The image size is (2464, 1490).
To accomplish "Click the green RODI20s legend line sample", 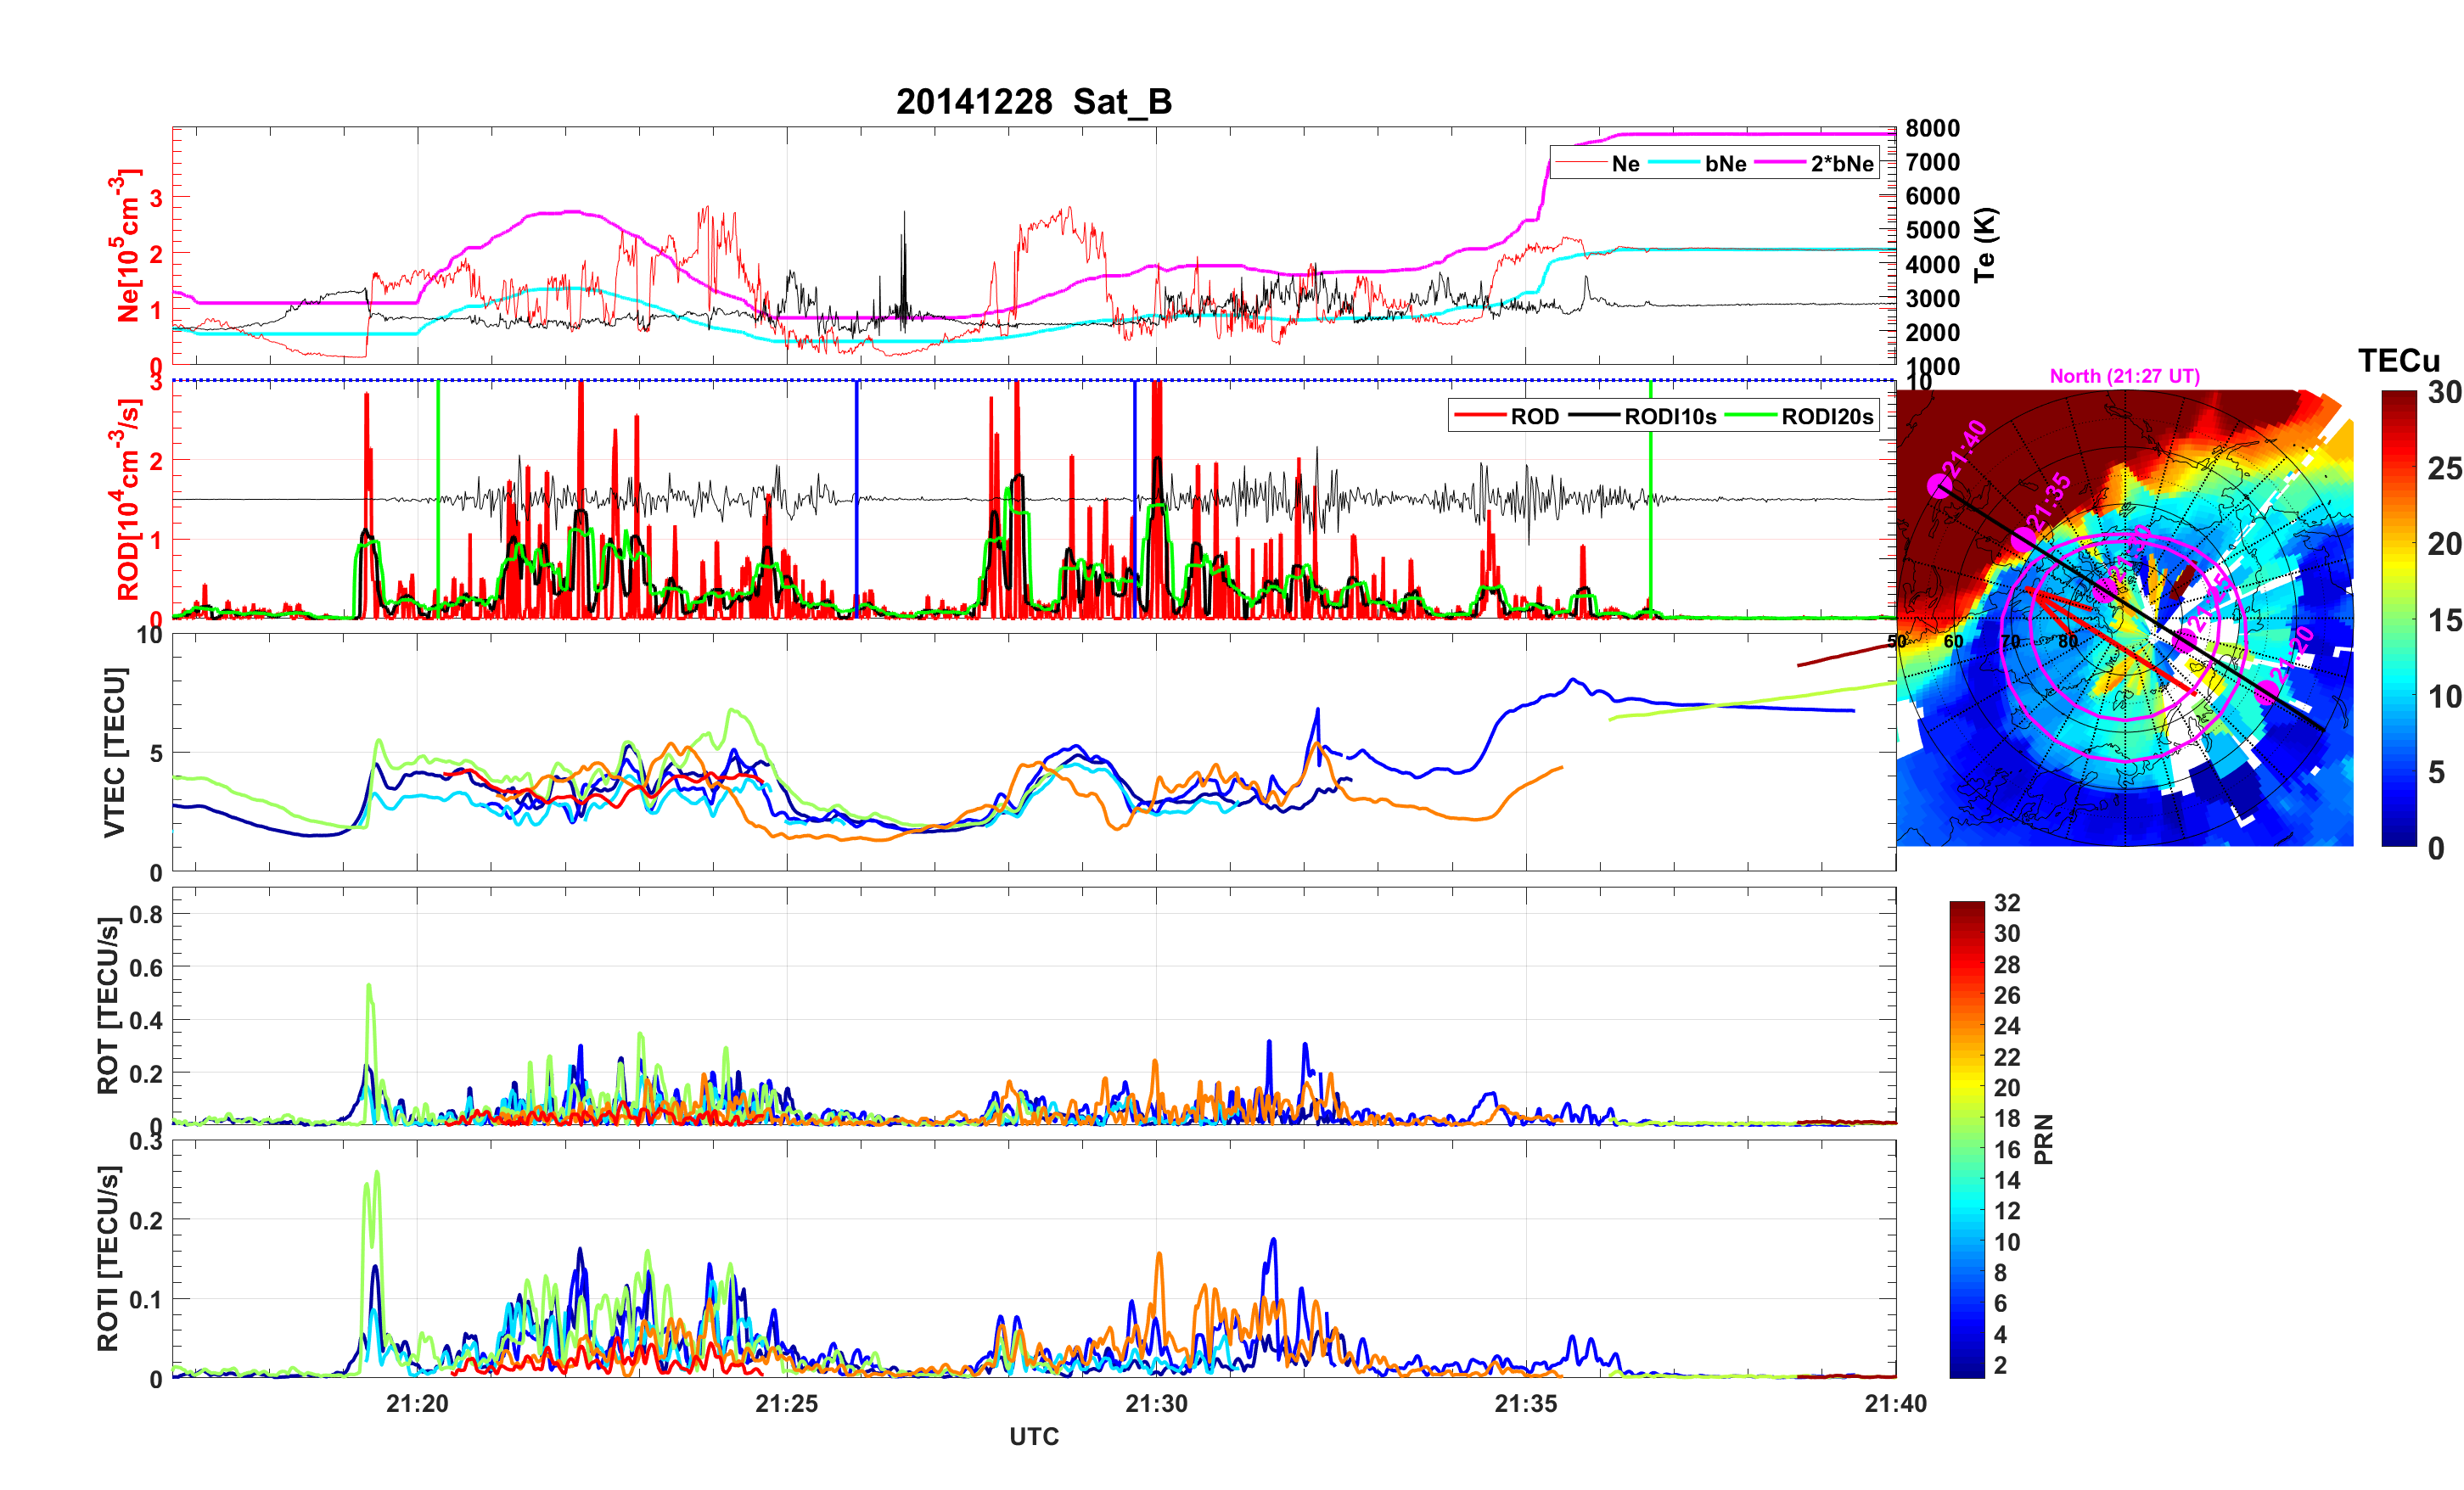I will [1750, 416].
